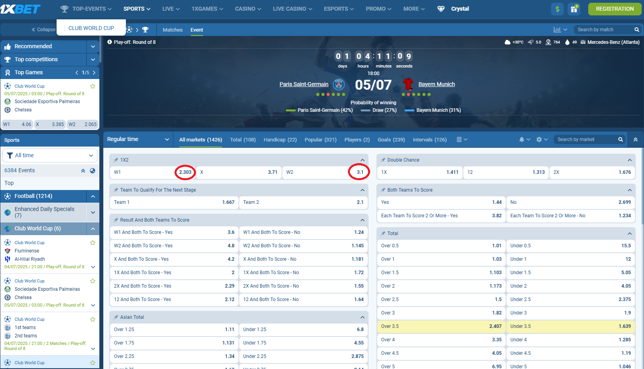Select W2 odds 3.1 in 1X2
This screenshot has height=369, width=644.
click(325, 172)
